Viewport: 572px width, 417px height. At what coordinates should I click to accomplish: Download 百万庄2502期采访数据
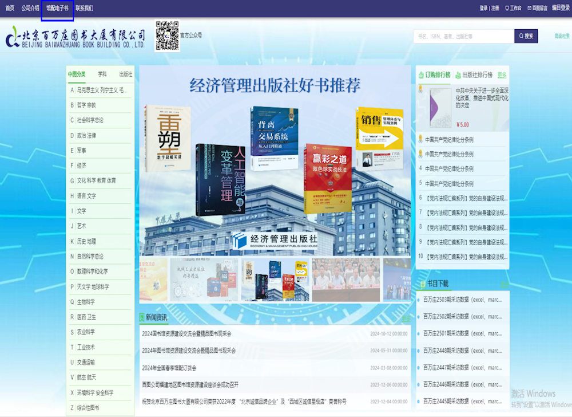tap(462, 317)
